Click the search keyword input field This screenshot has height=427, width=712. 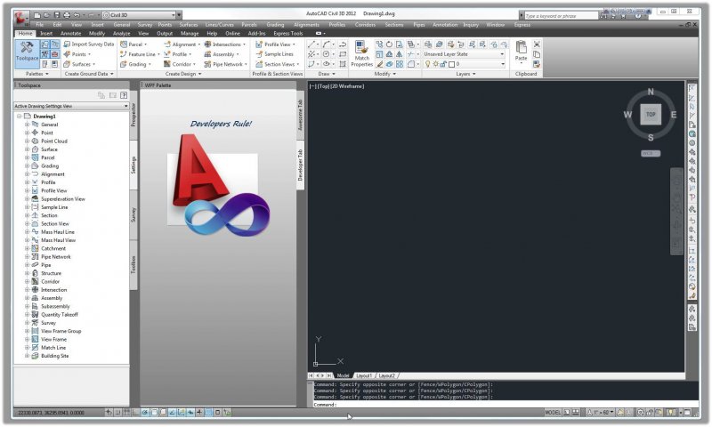pos(562,16)
